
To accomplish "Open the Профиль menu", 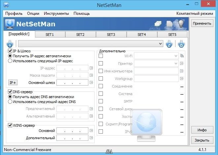I will click(14, 13).
